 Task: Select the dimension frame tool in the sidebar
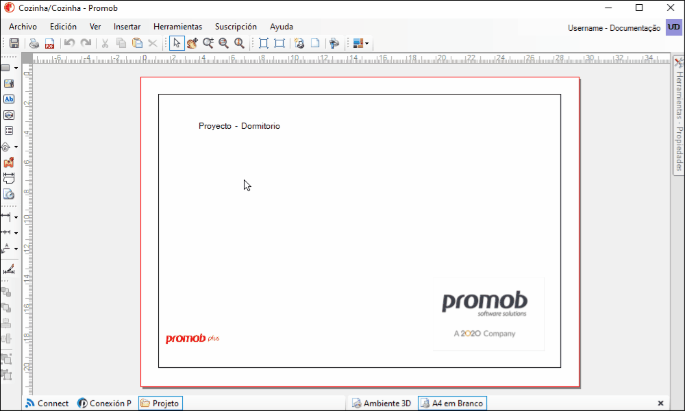click(x=9, y=178)
